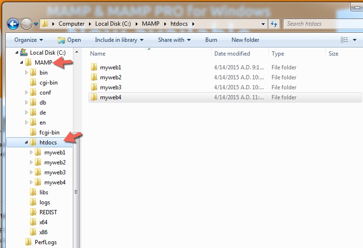Image resolution: width=363 pixels, height=248 pixels.
Task: Open recent pages dropdown beside Forward arrow
Action: [x=36, y=24]
